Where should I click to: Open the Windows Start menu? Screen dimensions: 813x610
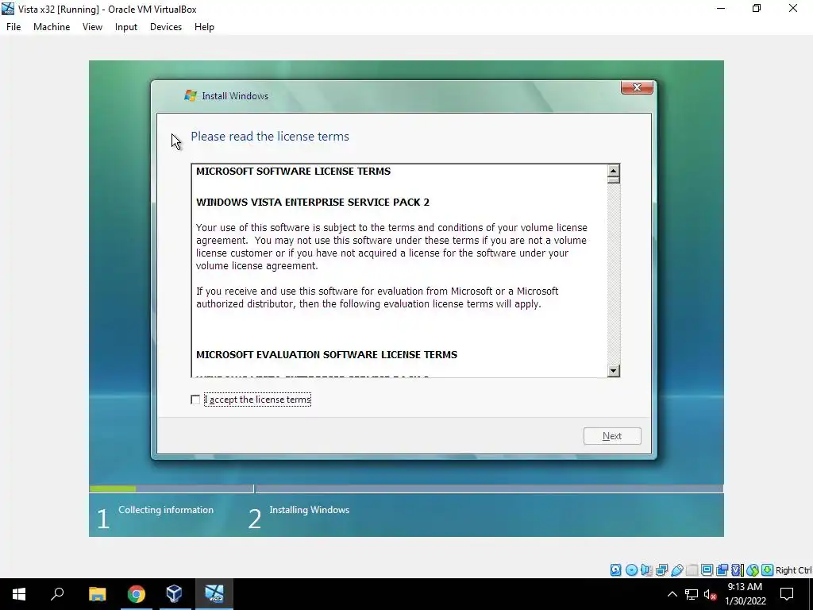(19, 594)
